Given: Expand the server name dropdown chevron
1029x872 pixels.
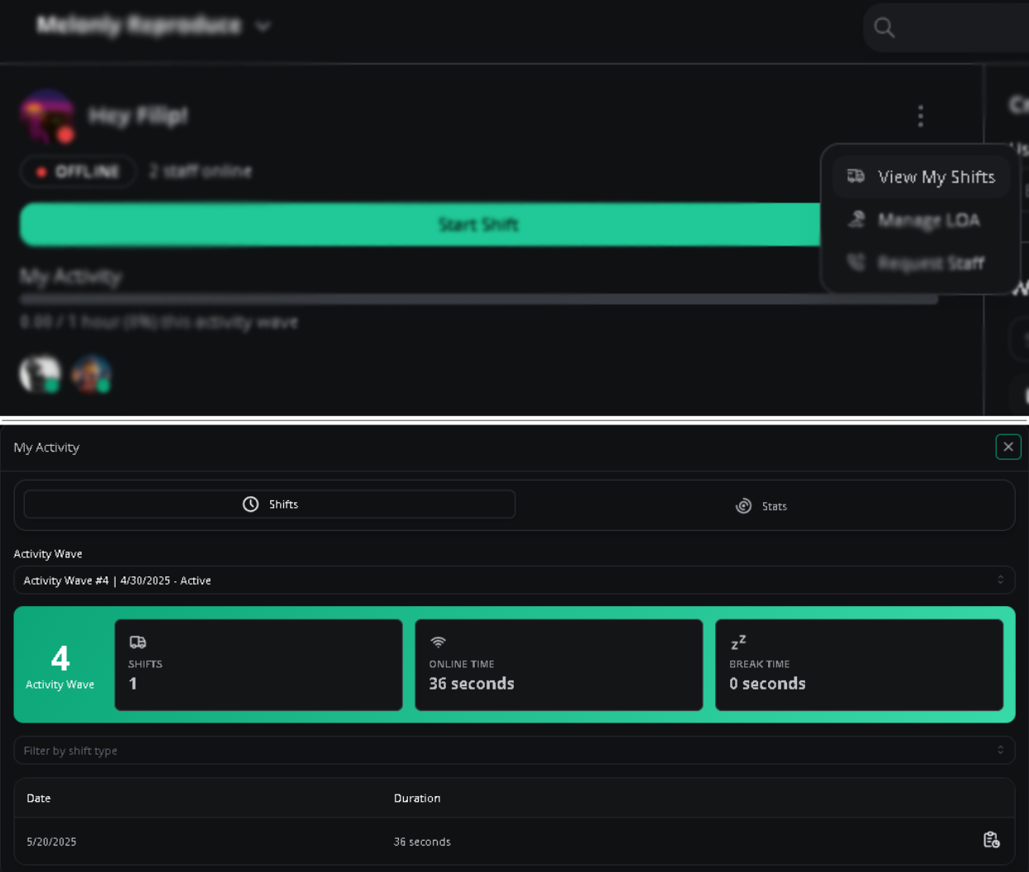Looking at the screenshot, I should tap(263, 26).
